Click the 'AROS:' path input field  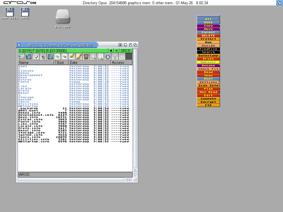pos(75,174)
